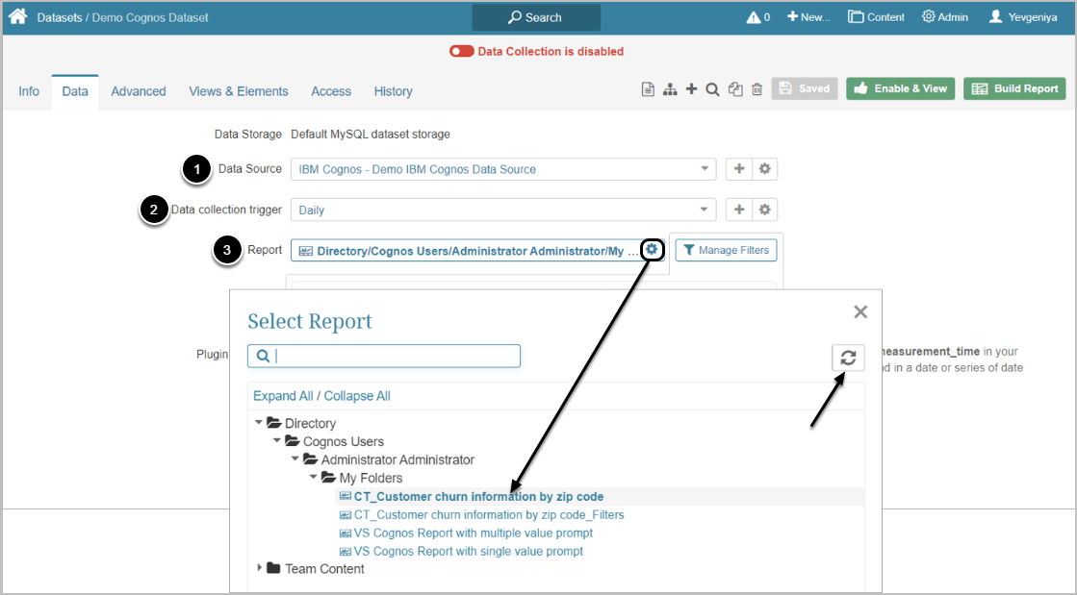Viewport: 1077px width, 595px height.
Task: Click the Datasets breadcrumb link
Action: [59, 18]
